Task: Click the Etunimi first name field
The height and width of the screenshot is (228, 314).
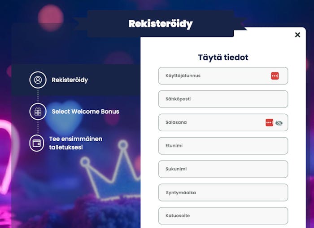Action: pos(223,146)
